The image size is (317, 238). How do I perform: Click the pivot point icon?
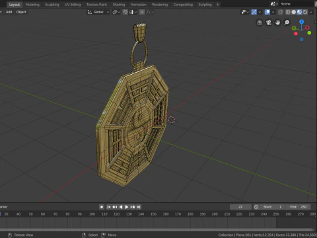[x=116, y=12]
